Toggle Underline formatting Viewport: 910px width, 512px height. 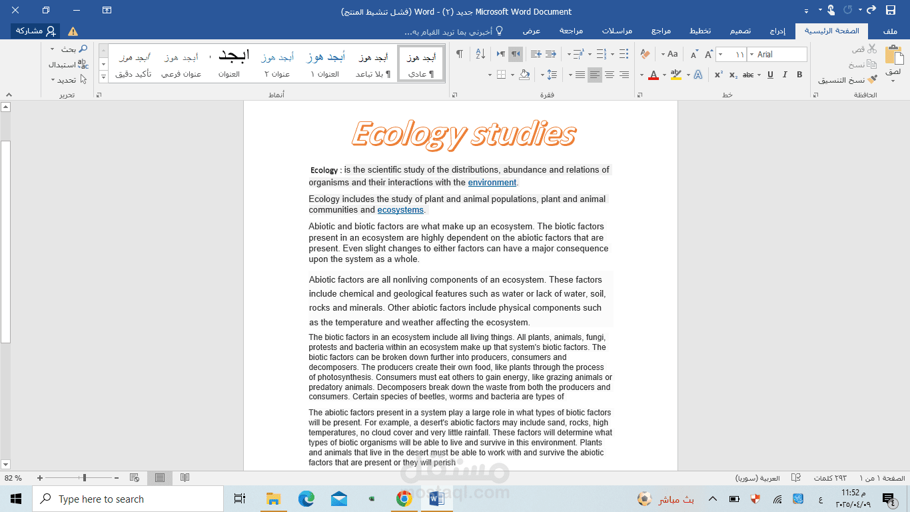[x=770, y=75]
